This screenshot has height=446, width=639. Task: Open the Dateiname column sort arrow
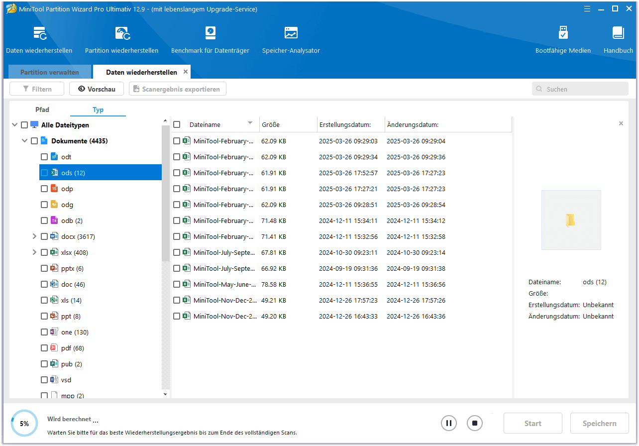coord(250,123)
